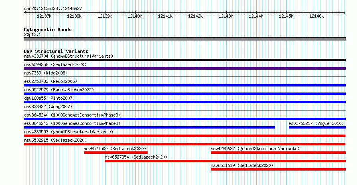Click the red nsv4285557 feature bar
Screen dimensions: 357x185
click(185, 136)
